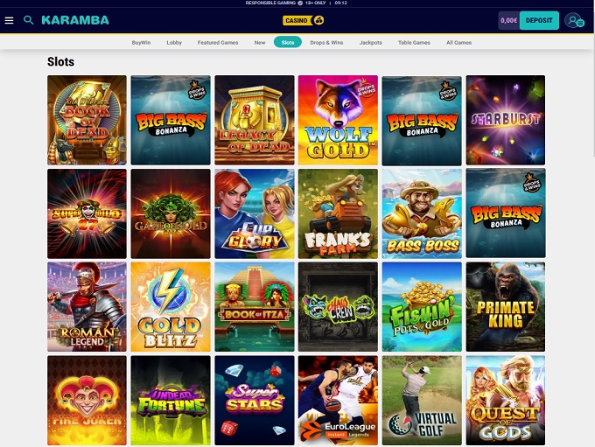The image size is (595, 447).
Task: Click the search magnifier icon
Action: point(29,20)
